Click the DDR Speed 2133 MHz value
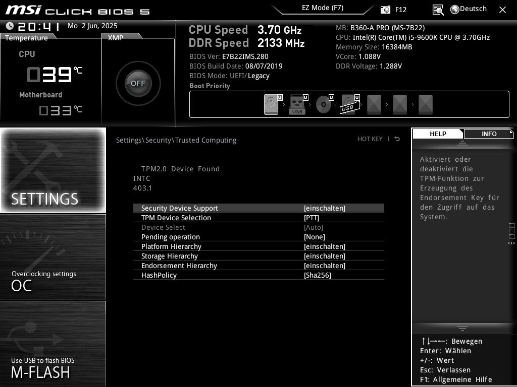 [x=281, y=43]
